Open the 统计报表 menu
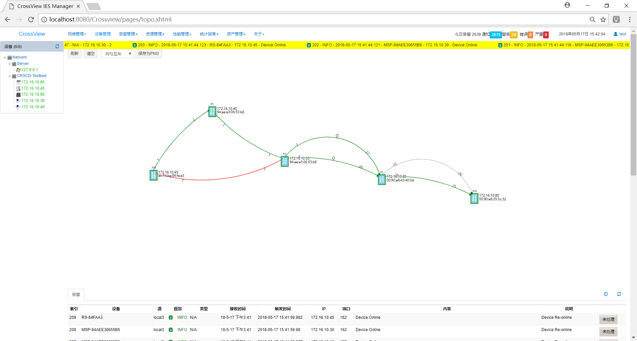This screenshot has width=637, height=341. pyautogui.click(x=209, y=34)
